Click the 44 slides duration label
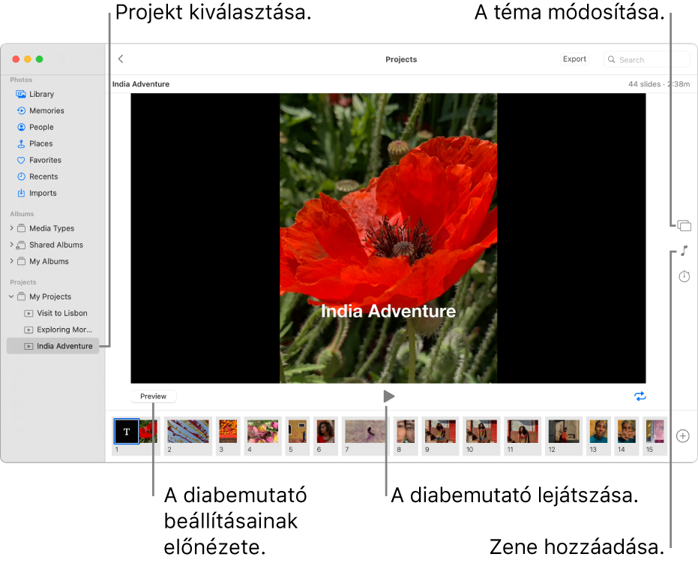This screenshot has width=698, height=563. 659,84
